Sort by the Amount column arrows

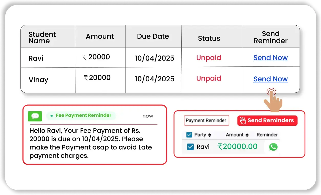[x=247, y=135]
